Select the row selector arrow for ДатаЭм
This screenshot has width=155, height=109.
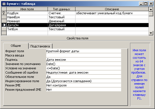(4, 25)
